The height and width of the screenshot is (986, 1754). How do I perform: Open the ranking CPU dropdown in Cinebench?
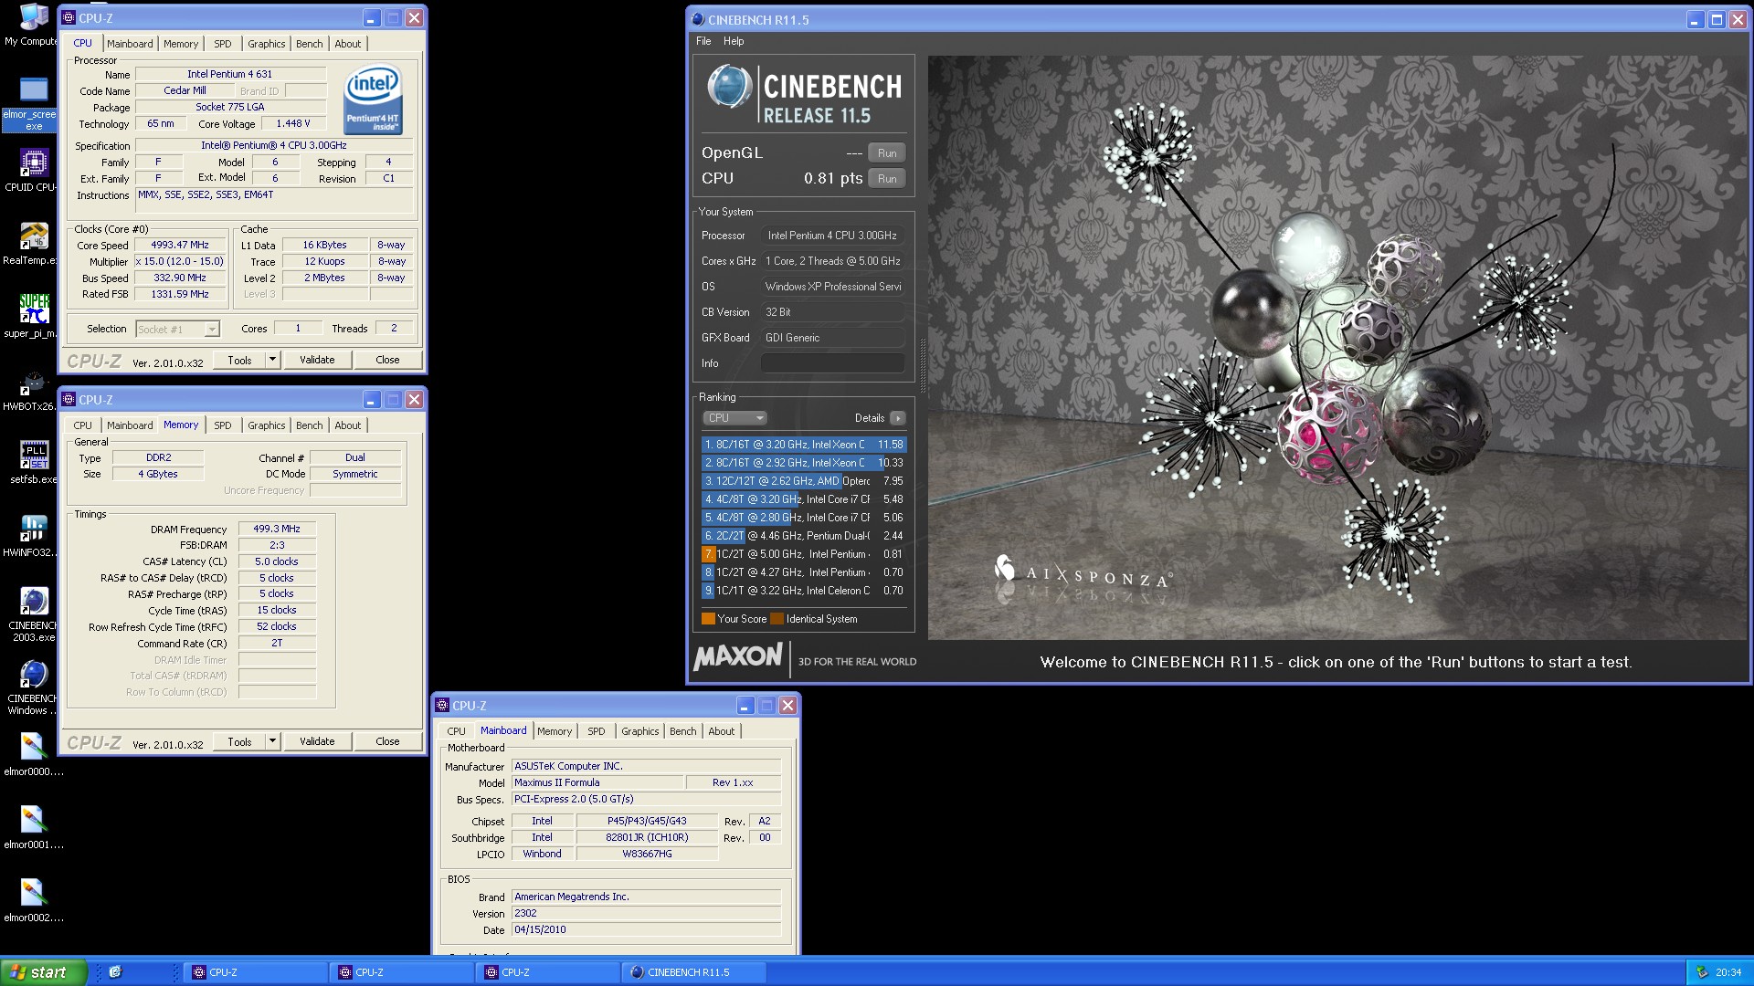[x=734, y=418]
